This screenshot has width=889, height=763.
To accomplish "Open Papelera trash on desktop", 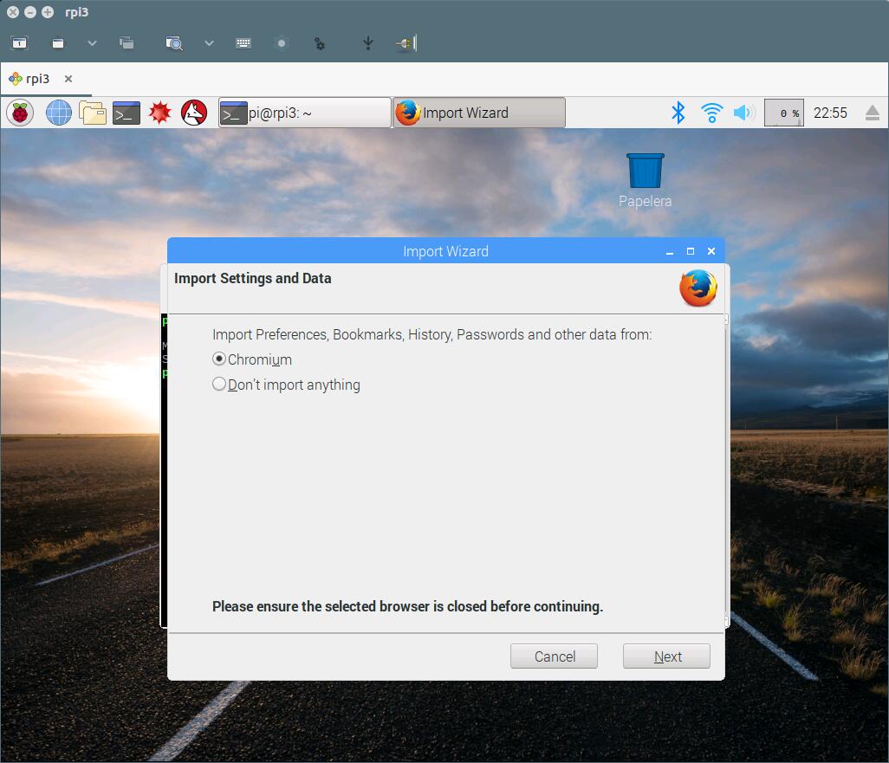I will point(645,171).
